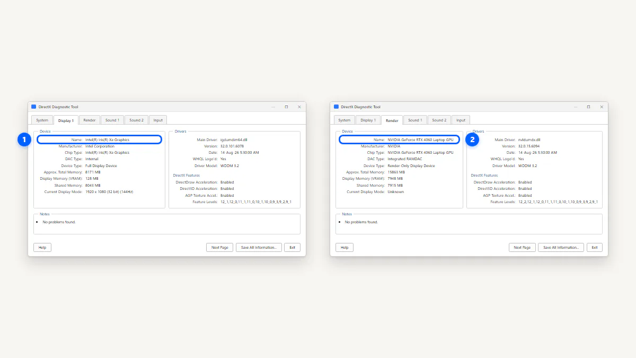Click the main driver 'igdumdim64.dll'
636x358 pixels.
pyautogui.click(x=234, y=140)
